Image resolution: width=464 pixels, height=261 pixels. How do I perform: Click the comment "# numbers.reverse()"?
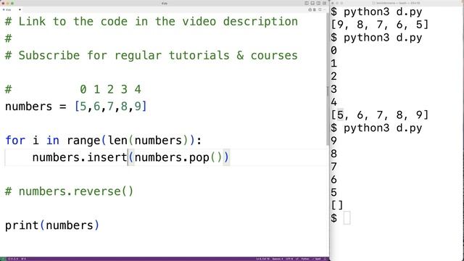pyautogui.click(x=70, y=191)
